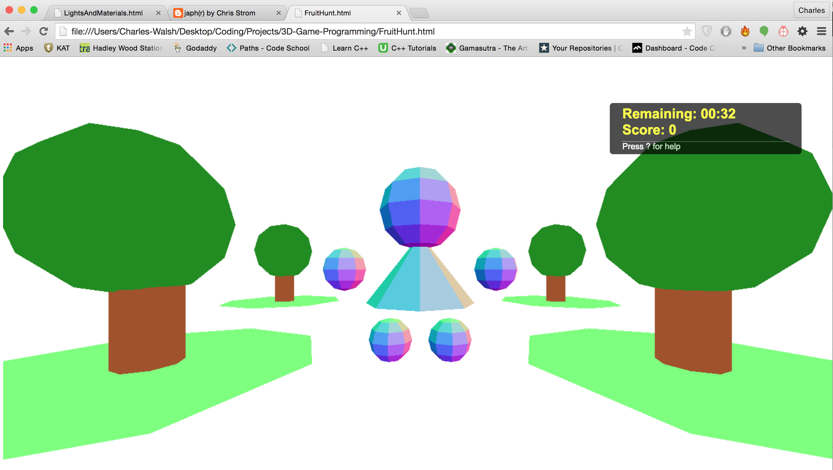Click the green leaf extension icon
The height and width of the screenshot is (470, 833).
pos(764,31)
